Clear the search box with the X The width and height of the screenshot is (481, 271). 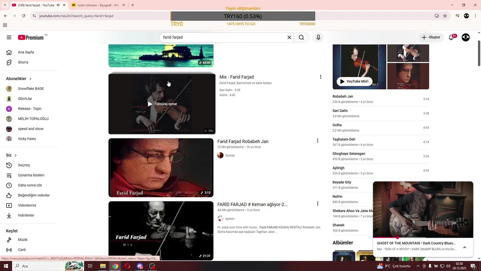(x=289, y=37)
